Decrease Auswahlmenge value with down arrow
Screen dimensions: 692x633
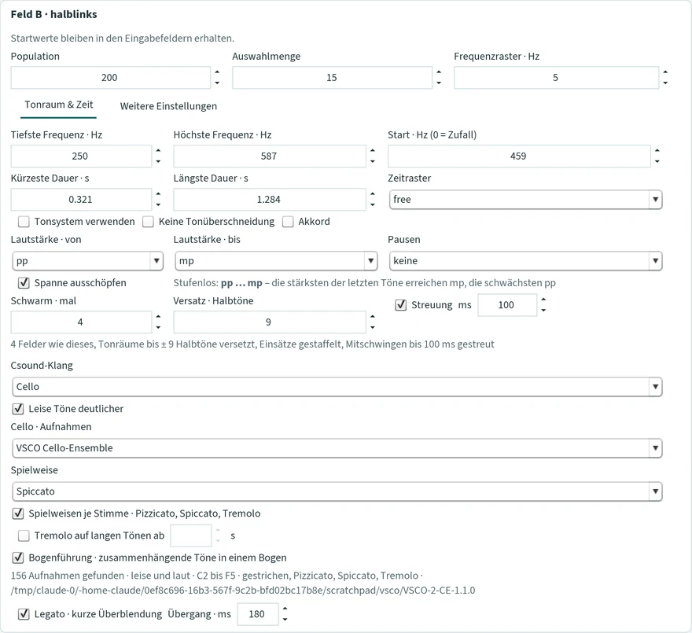click(x=439, y=83)
